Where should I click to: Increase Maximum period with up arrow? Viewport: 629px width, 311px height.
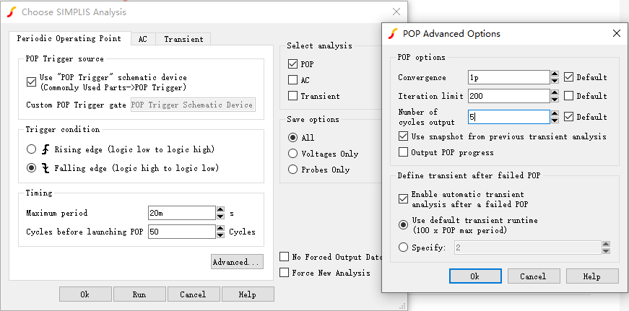220,209
